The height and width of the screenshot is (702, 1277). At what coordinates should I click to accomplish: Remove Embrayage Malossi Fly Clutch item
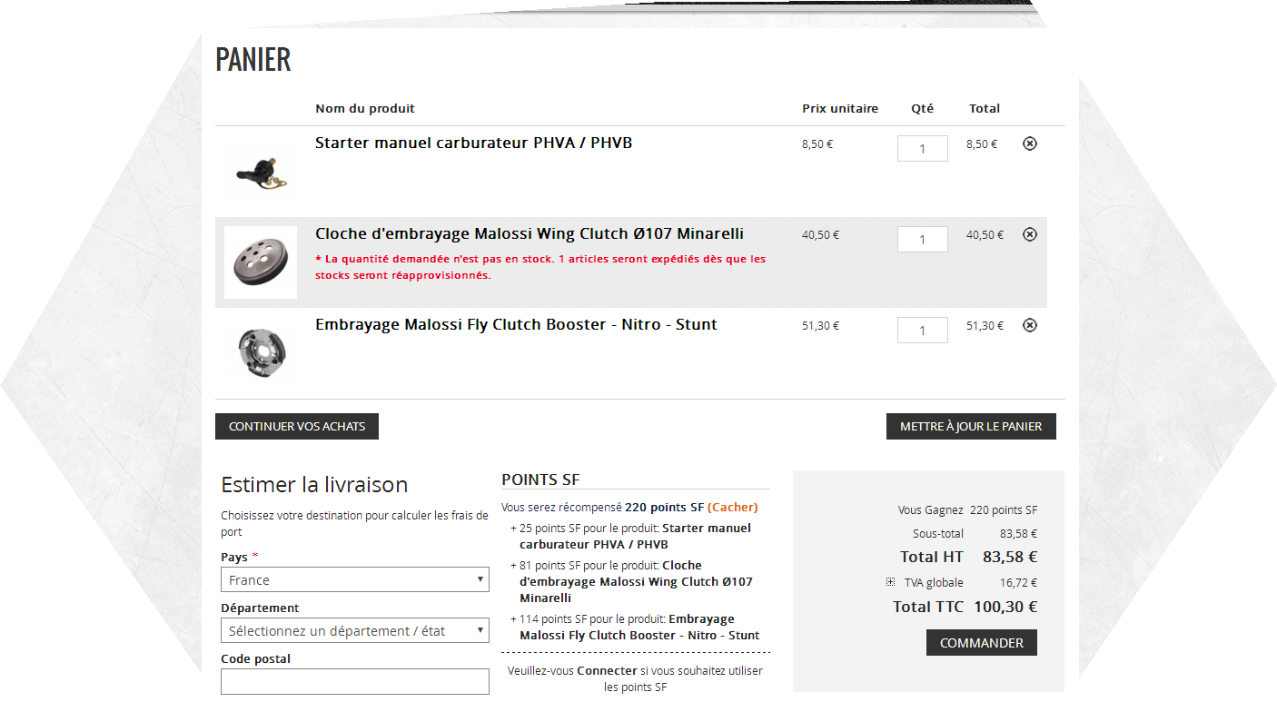[1029, 325]
